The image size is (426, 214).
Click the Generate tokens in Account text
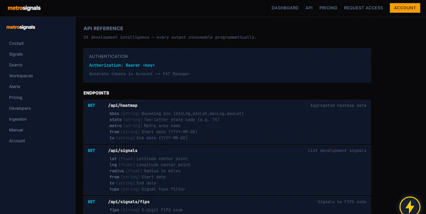pos(140,74)
